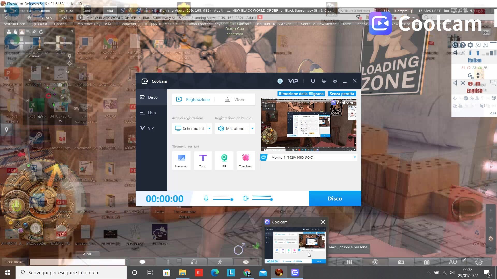Image resolution: width=497 pixels, height=279 pixels.
Task: Click the VIP badge in title bar
Action: click(x=293, y=81)
